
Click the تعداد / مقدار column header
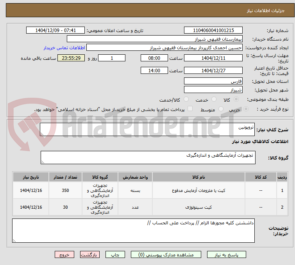click(65, 177)
